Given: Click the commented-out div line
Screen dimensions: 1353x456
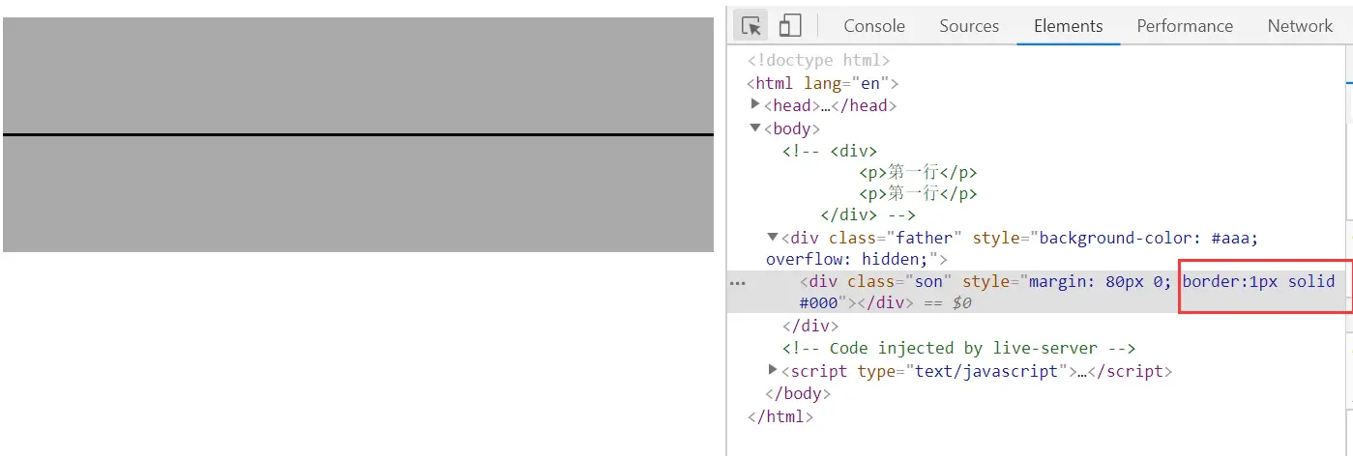Looking at the screenshot, I should click(x=830, y=151).
